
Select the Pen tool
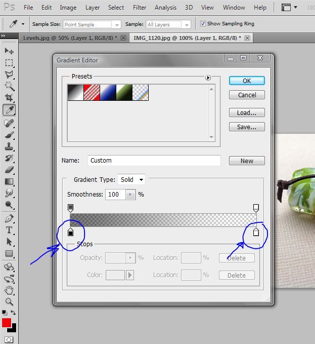[x=9, y=219]
